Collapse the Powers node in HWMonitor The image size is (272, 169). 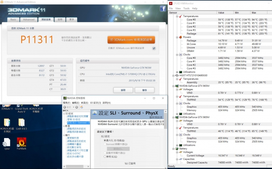177,37
